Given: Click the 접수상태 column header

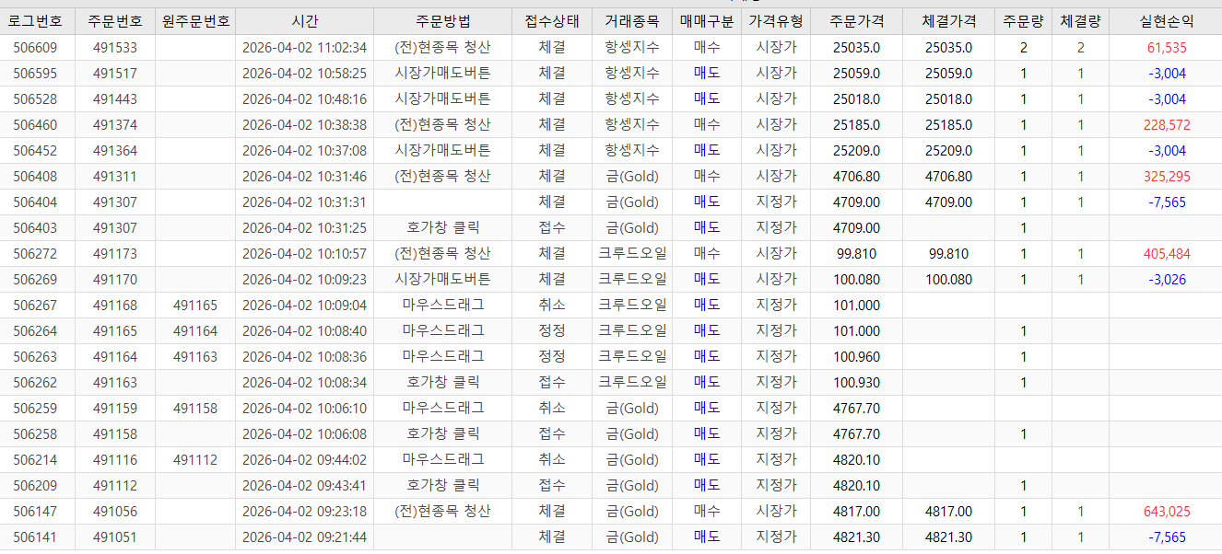Looking at the screenshot, I should coord(552,21).
